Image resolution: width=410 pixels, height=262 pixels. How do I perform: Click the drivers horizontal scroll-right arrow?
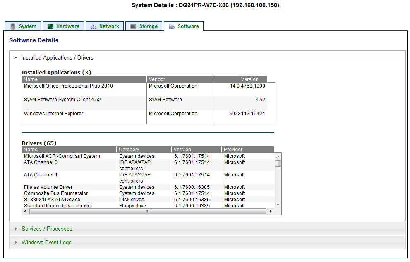271,212
